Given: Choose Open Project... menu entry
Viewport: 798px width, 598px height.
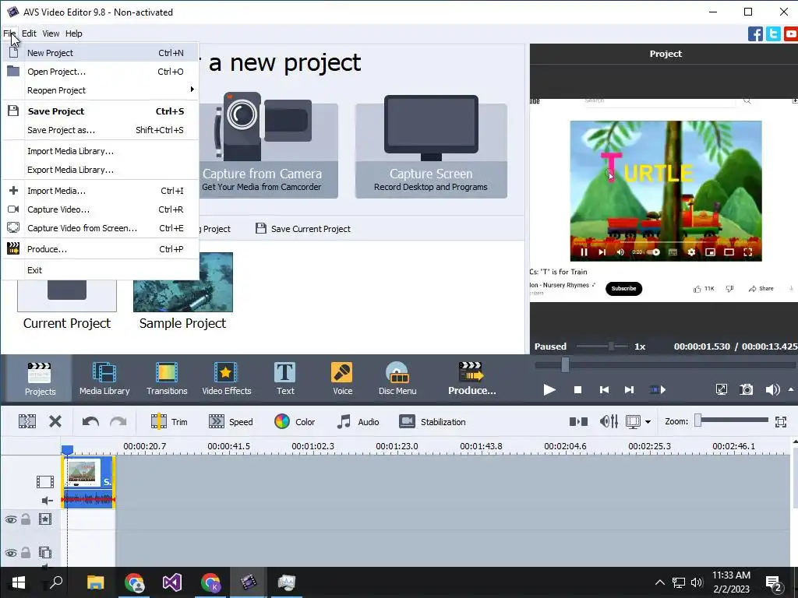Looking at the screenshot, I should pos(100,71).
